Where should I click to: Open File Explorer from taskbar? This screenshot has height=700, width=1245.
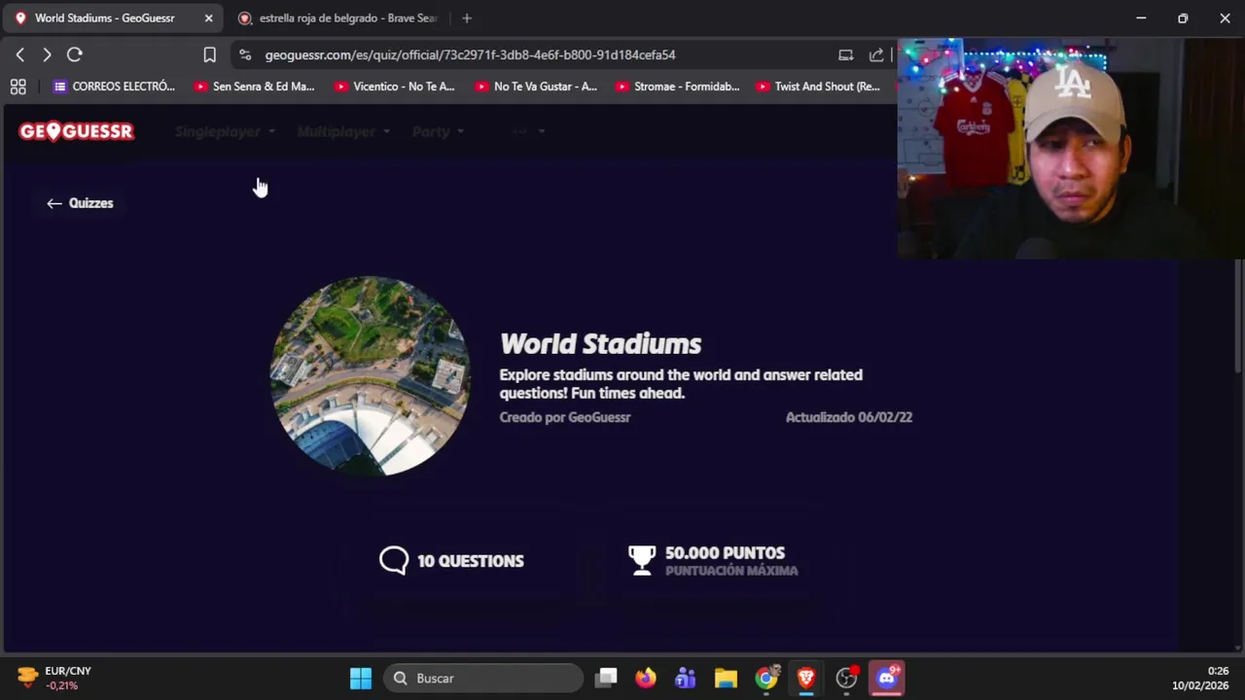[726, 678]
